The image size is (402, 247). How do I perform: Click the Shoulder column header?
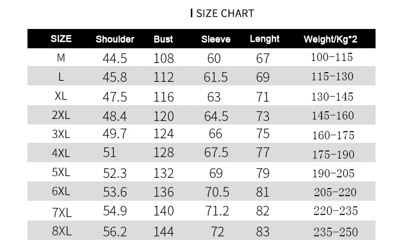115,39
